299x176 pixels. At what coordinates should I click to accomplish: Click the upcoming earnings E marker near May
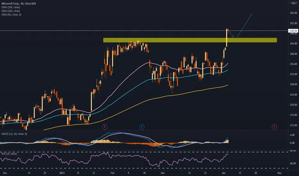pos(274,126)
